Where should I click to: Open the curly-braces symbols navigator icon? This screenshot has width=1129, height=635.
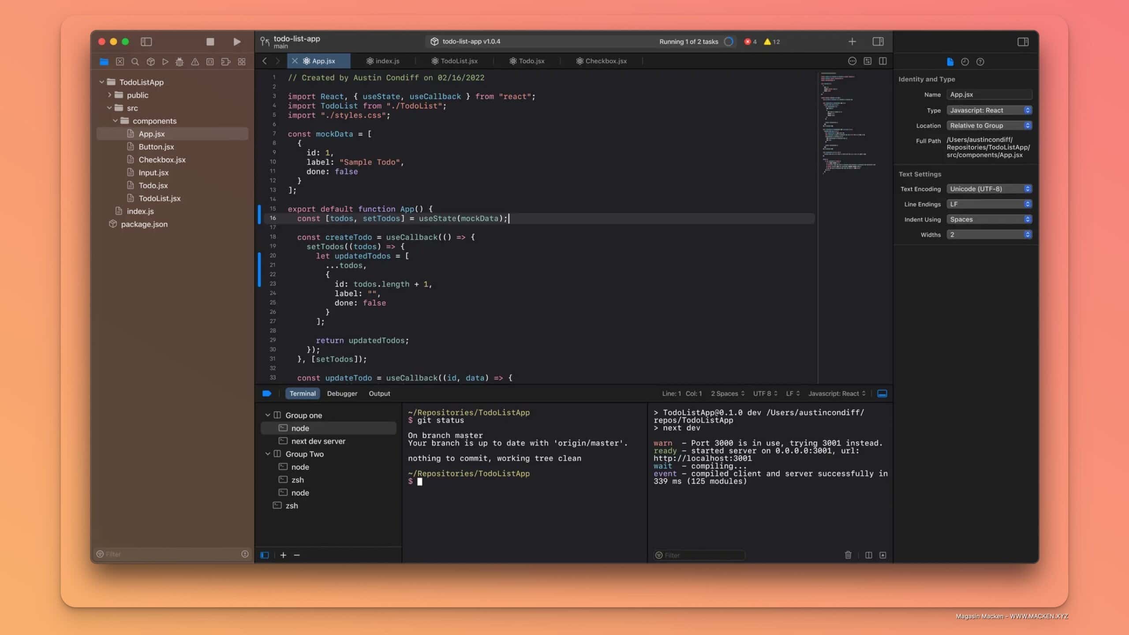(210, 62)
